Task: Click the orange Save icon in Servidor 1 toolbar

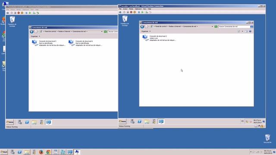Action: [135, 12]
